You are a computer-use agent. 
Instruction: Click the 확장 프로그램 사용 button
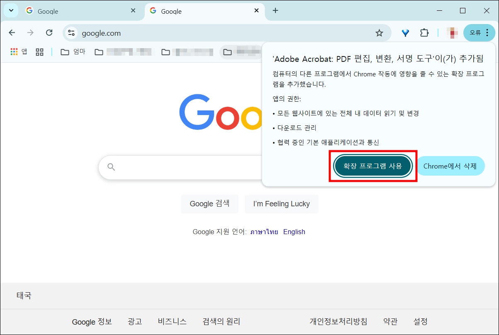click(372, 166)
